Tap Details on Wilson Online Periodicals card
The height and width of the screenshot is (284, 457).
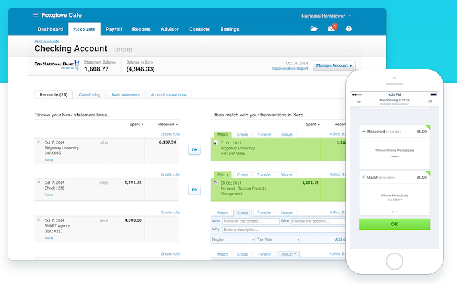pos(395,157)
